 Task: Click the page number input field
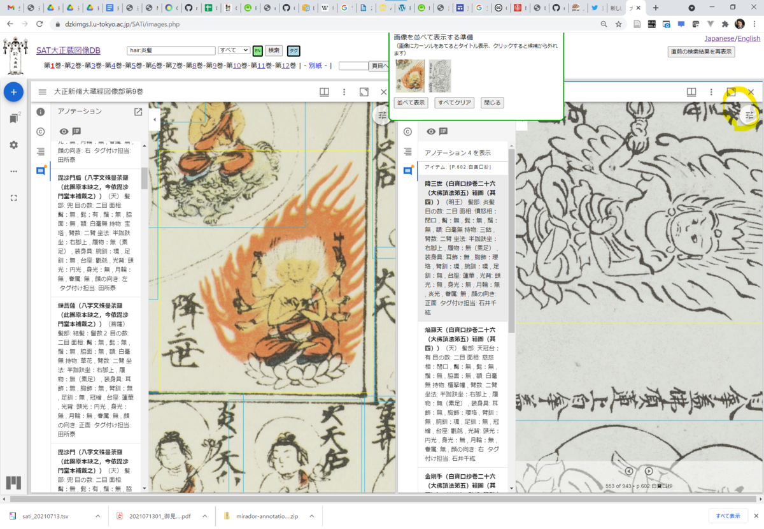(x=353, y=66)
